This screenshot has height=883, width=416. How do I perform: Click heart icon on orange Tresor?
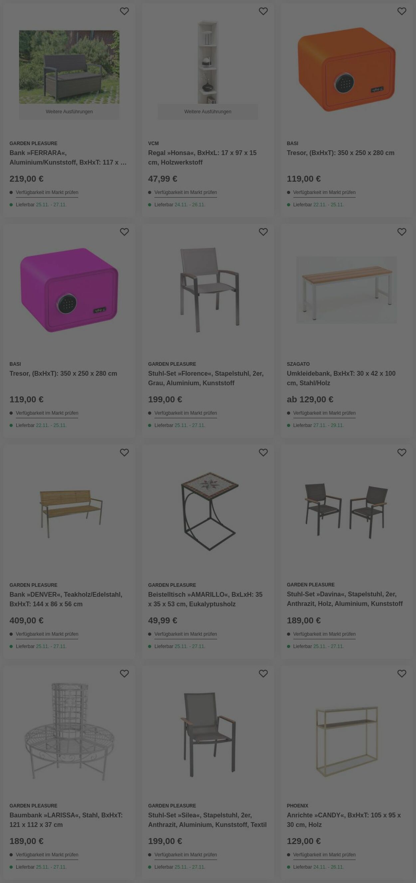click(x=402, y=11)
